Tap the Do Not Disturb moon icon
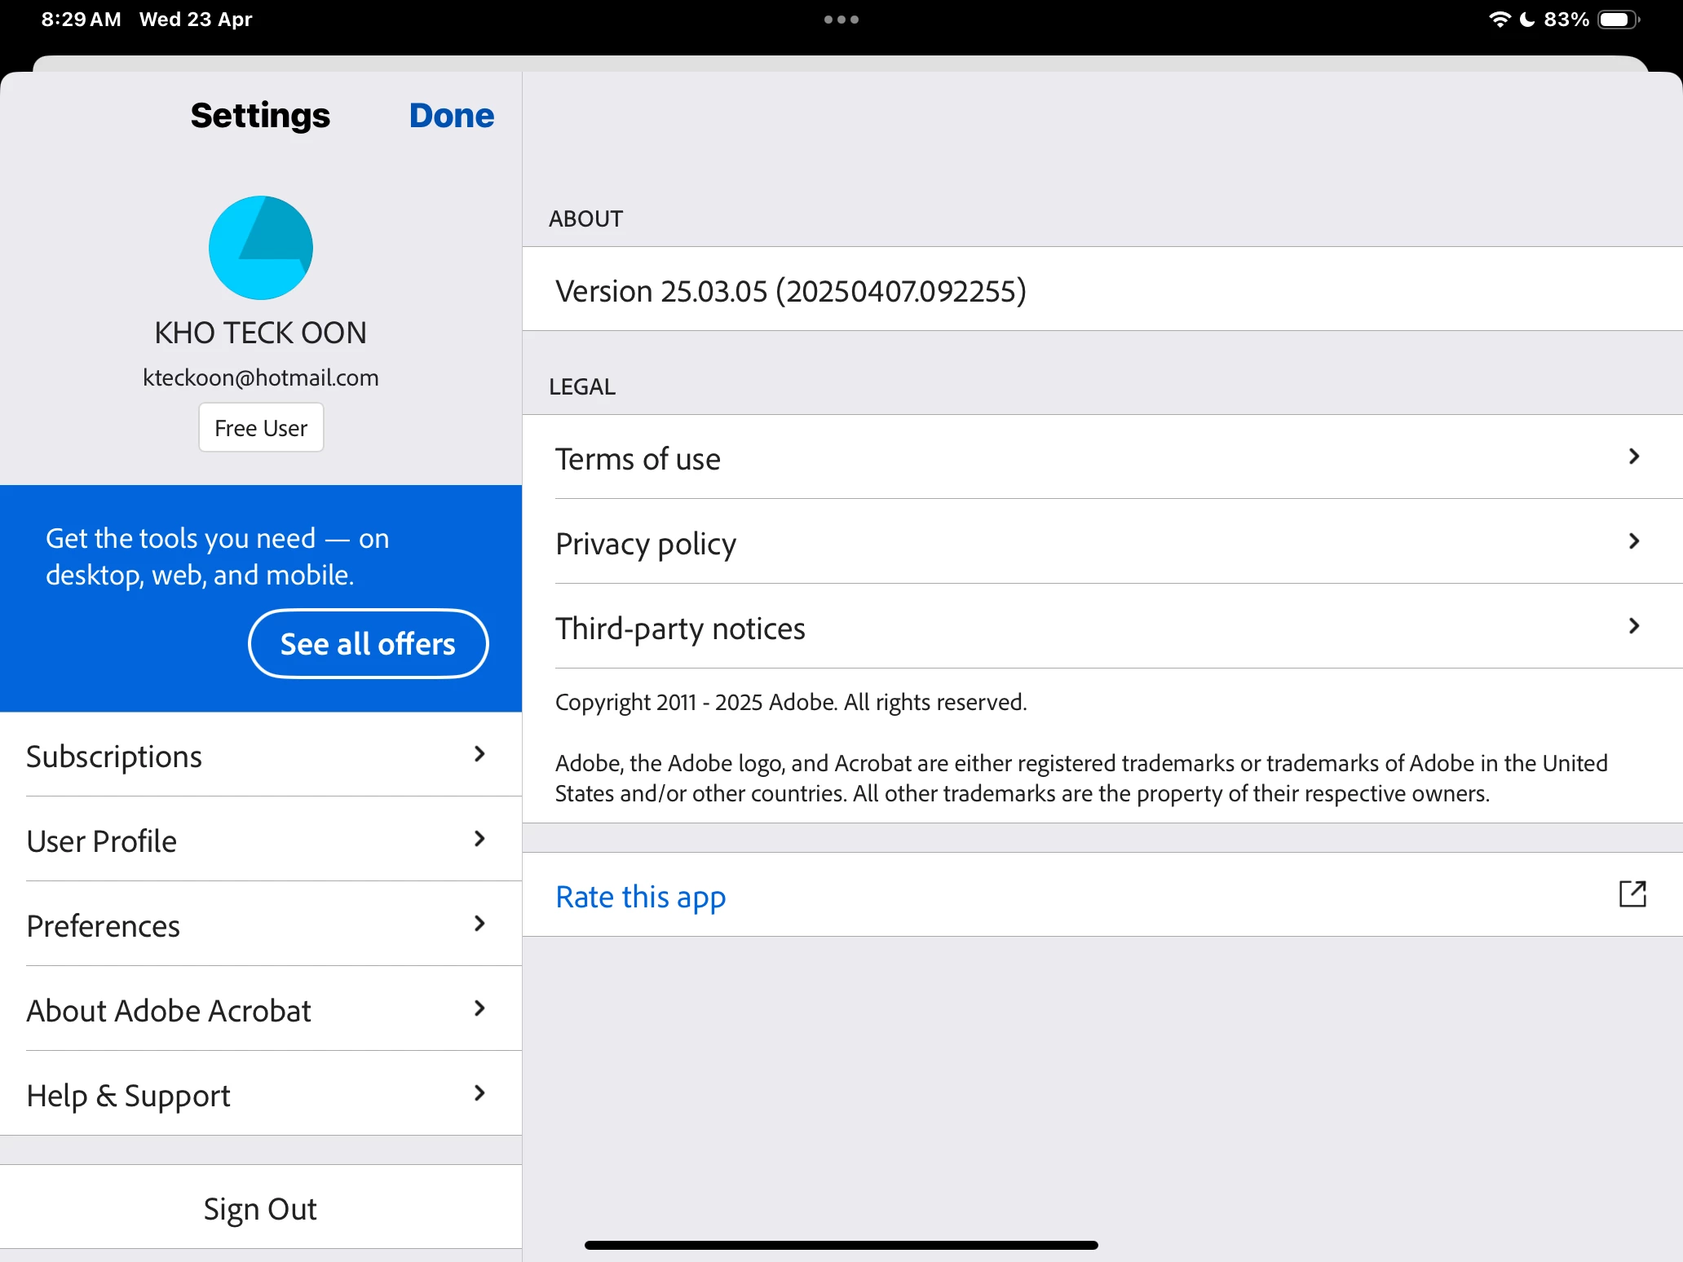The image size is (1683, 1262). tap(1527, 20)
